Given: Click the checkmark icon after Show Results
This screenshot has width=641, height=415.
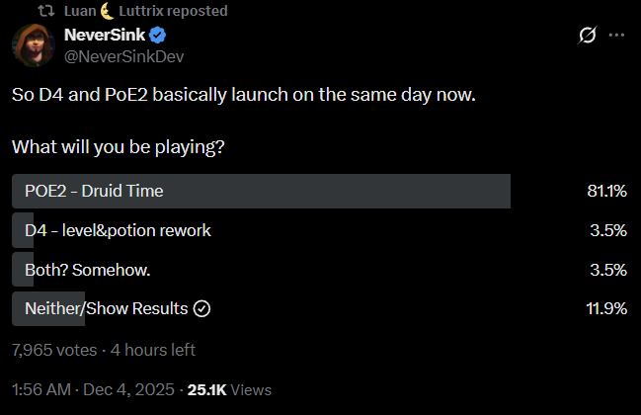Looking at the screenshot, I should [x=202, y=308].
